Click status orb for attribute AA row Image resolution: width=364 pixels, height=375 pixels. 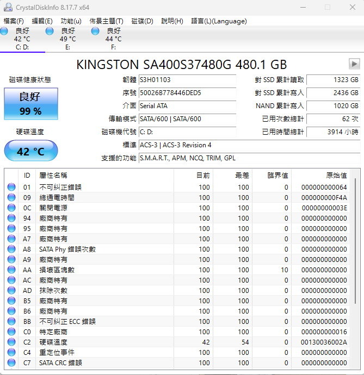pyautogui.click(x=11, y=270)
